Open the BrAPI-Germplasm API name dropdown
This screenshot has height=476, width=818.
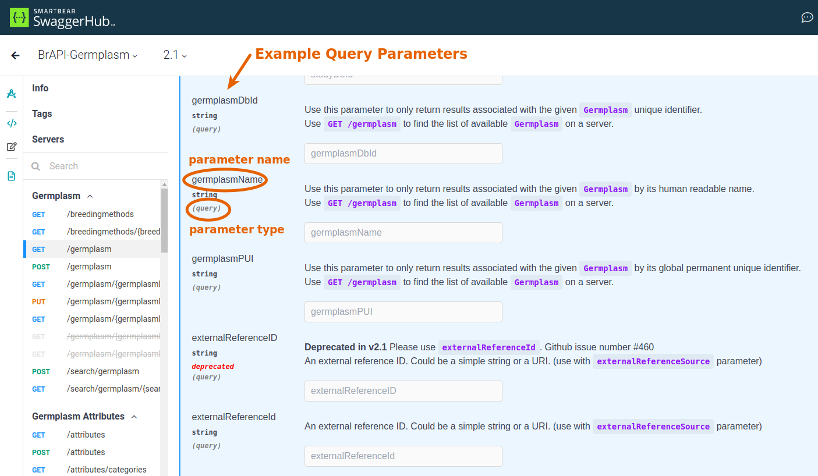[x=87, y=55]
